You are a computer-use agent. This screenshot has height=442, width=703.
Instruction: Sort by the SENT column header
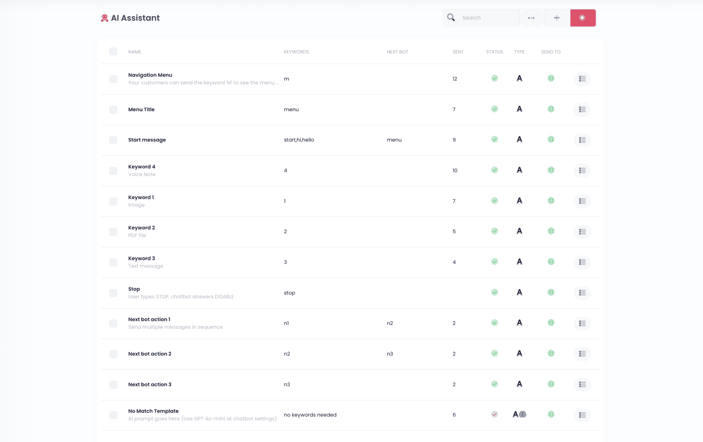tap(458, 52)
